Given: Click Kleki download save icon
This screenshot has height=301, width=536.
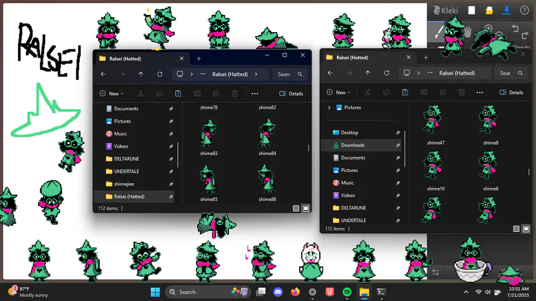Looking at the screenshot, I should pos(507,11).
